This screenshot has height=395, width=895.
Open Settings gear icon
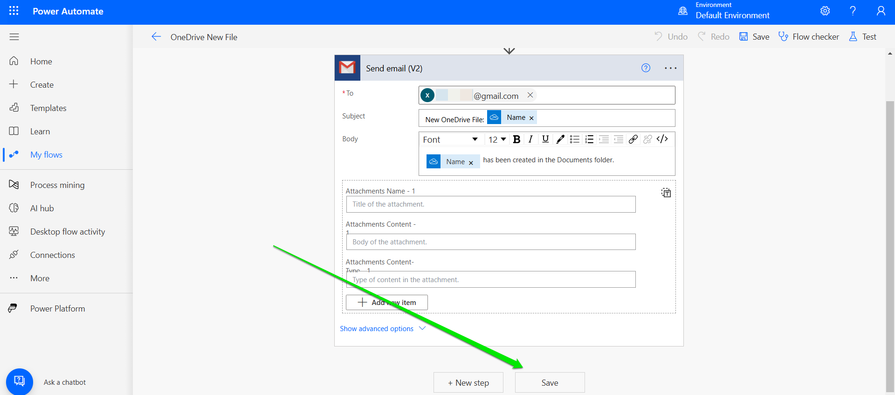(825, 11)
